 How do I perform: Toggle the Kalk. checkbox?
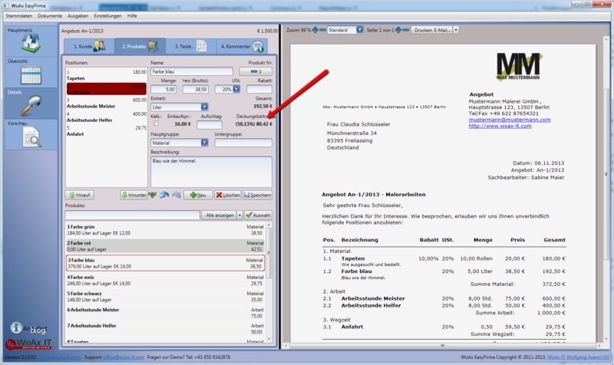pos(156,123)
